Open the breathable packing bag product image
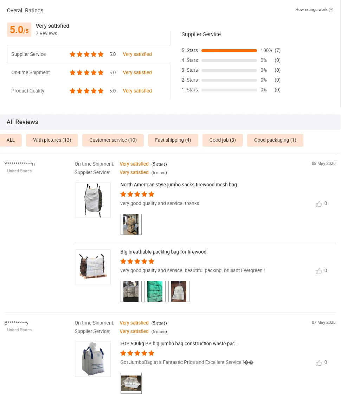341x404 pixels. [93, 267]
